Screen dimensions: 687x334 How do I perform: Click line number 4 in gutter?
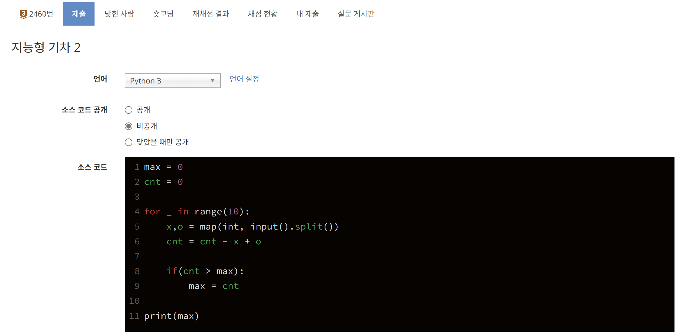[137, 212]
